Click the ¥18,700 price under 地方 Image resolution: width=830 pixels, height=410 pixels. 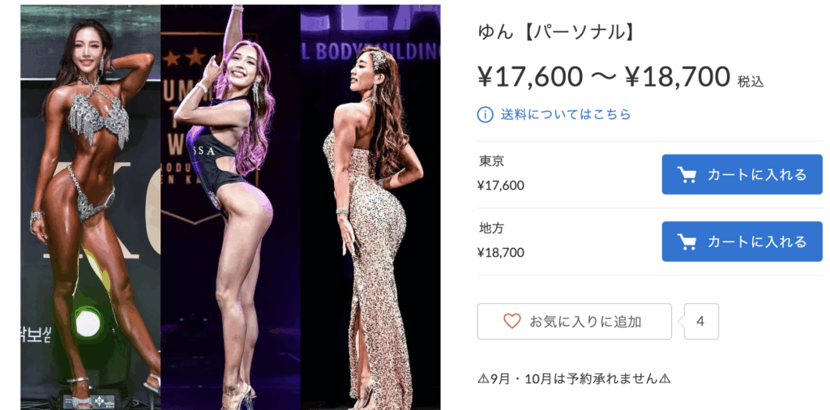pyautogui.click(x=501, y=252)
